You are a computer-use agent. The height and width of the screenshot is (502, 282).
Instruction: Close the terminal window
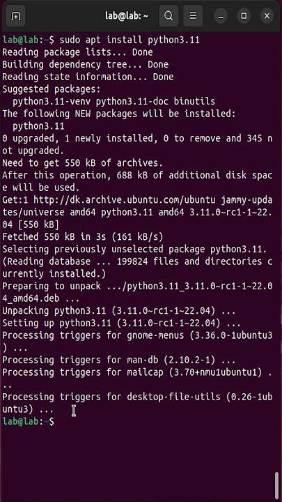tap(267, 16)
